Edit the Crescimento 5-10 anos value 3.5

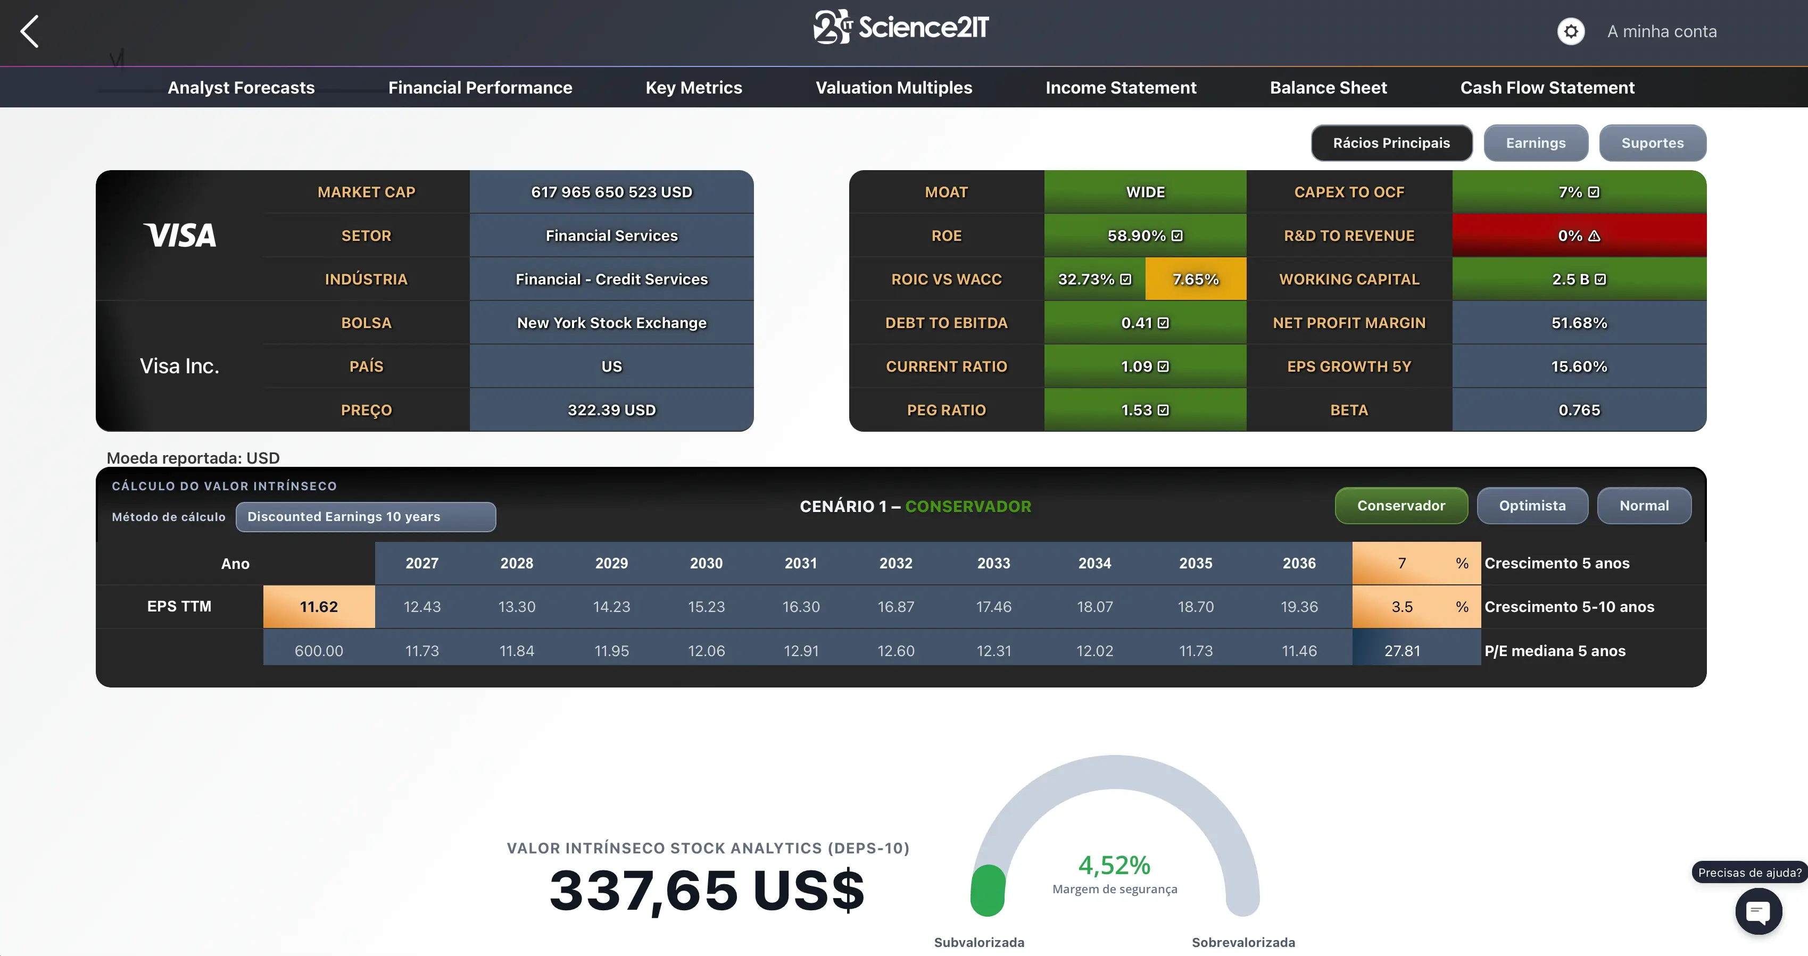(1401, 607)
